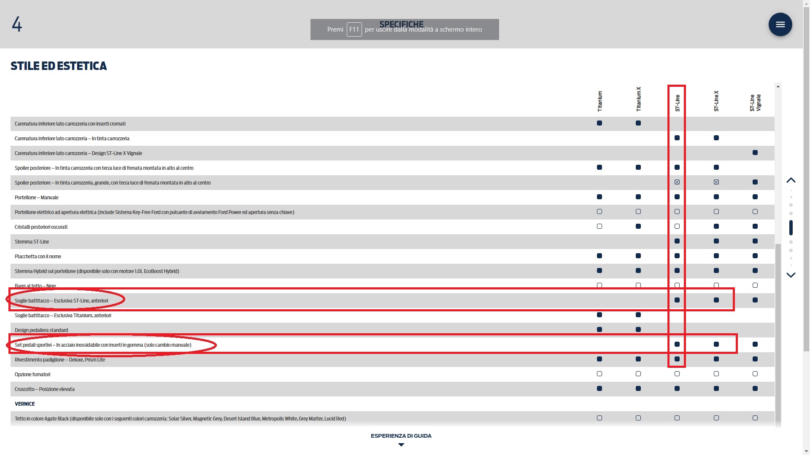Click filled marker for Stemma ST-Line under ST-Line

(677, 241)
